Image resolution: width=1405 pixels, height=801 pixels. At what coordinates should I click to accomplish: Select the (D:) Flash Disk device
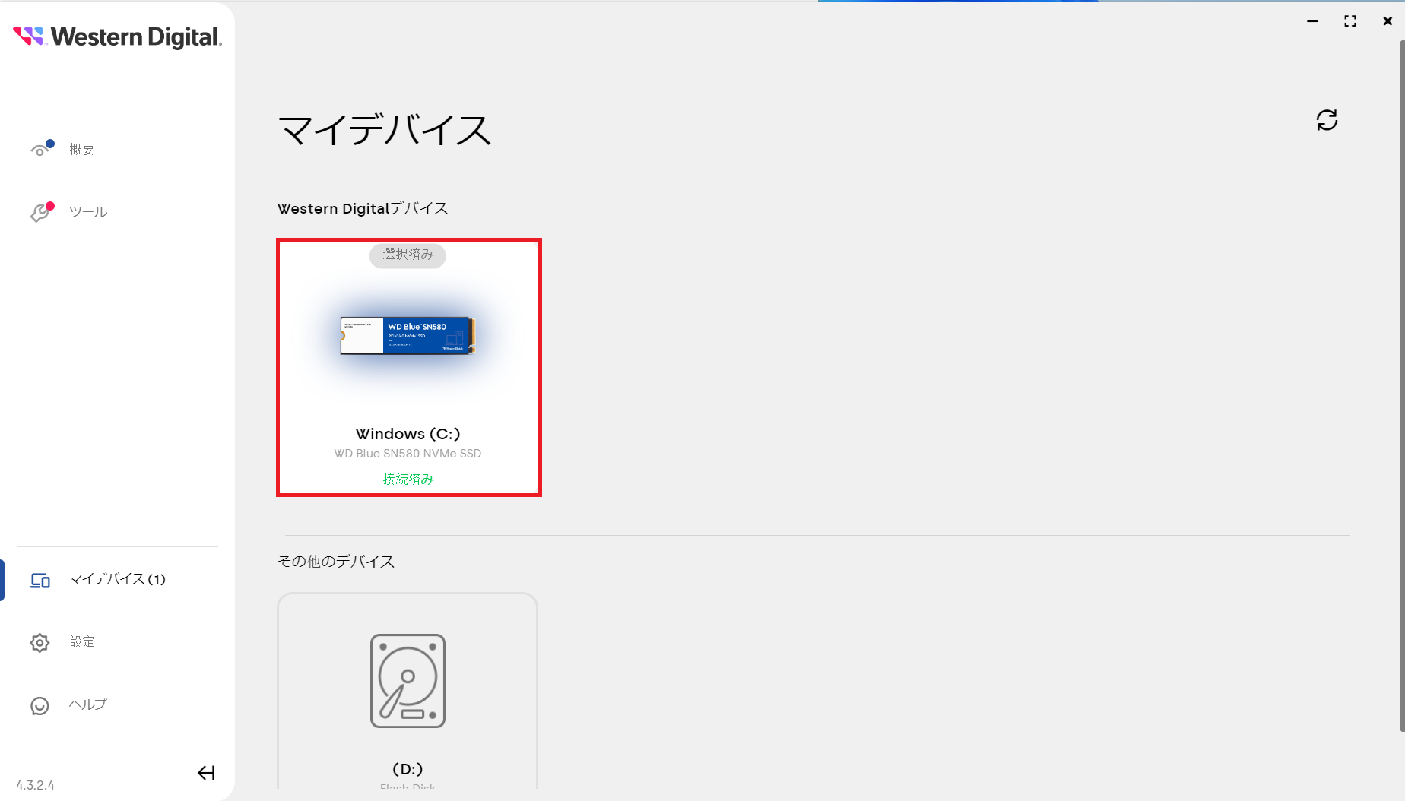(x=408, y=769)
